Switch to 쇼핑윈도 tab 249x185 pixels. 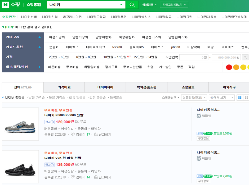point(188,87)
